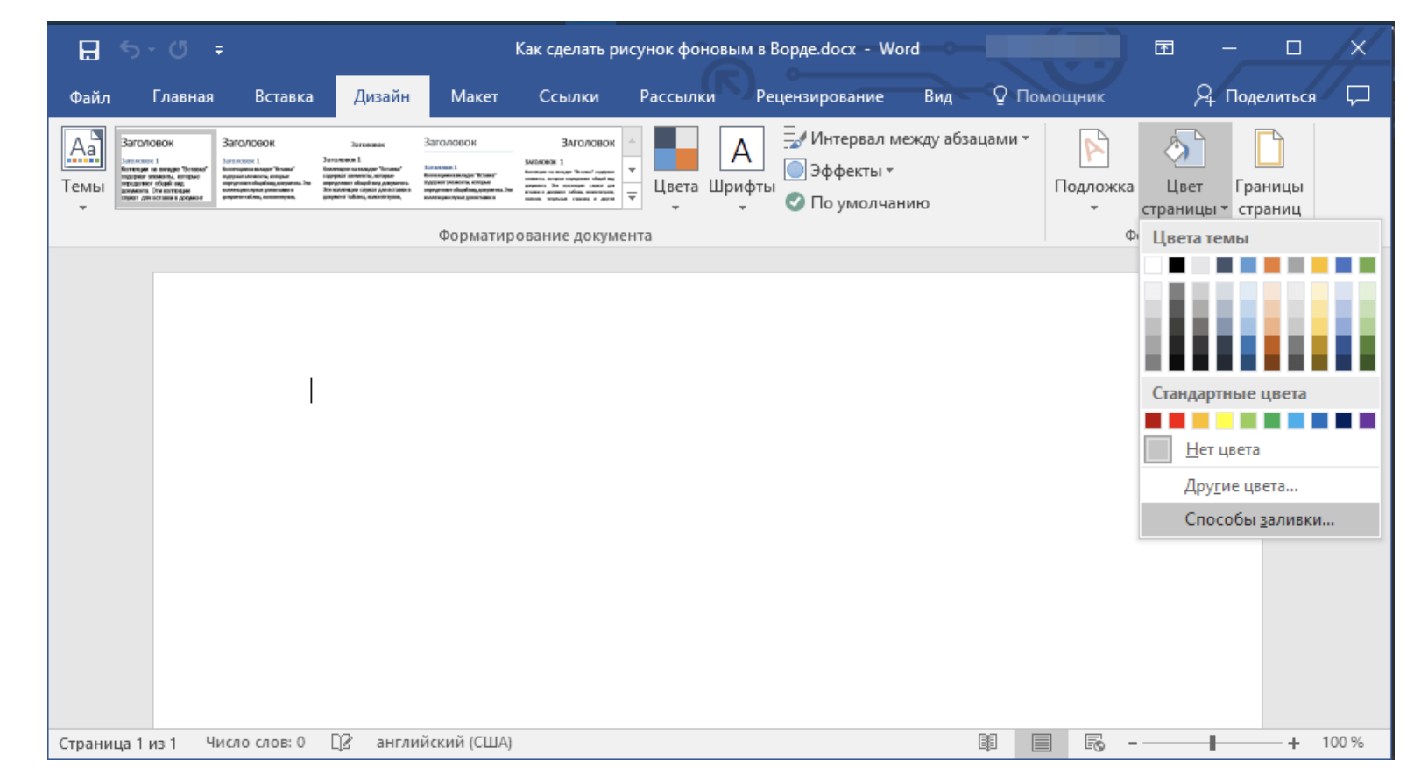Choose the green theme color swatch

pos(1368,265)
